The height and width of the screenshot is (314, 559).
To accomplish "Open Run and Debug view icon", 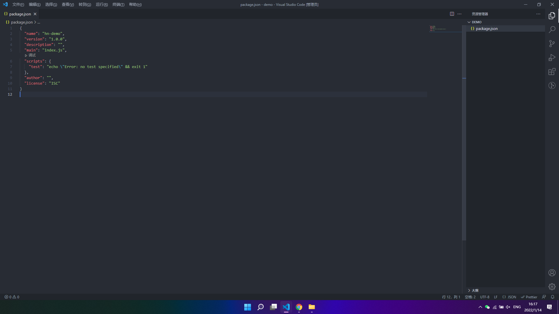I will pos(552,58).
